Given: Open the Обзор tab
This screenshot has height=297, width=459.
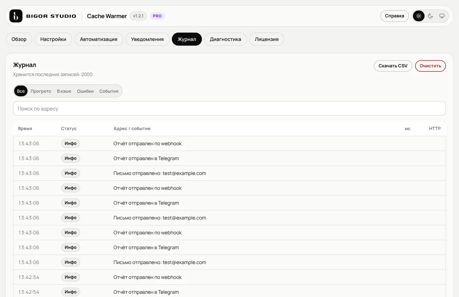Looking at the screenshot, I should 19,39.
